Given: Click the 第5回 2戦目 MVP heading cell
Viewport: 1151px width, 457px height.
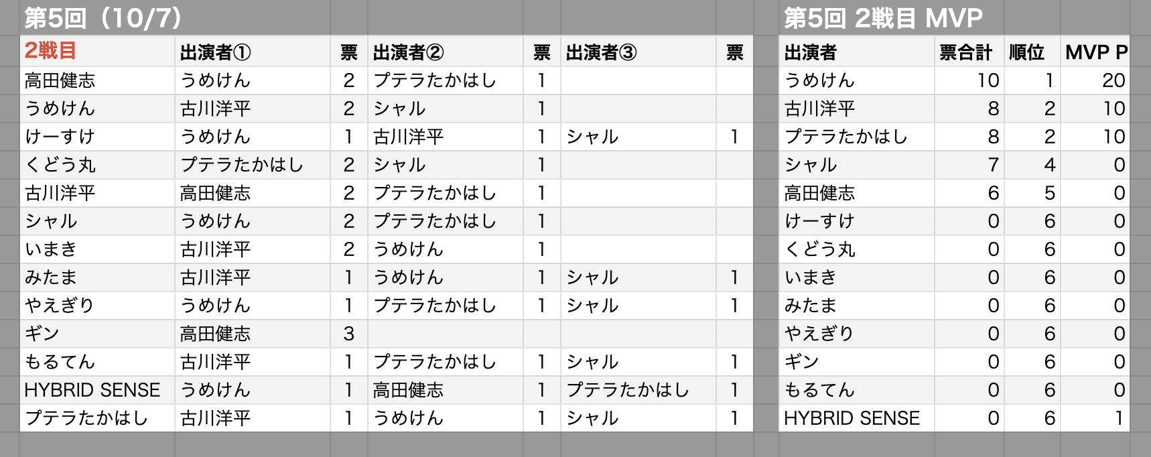Looking at the screenshot, I should [883, 18].
